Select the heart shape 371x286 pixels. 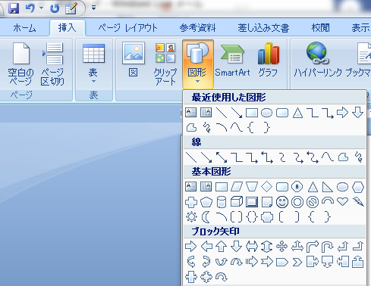pyautogui.click(x=343, y=201)
